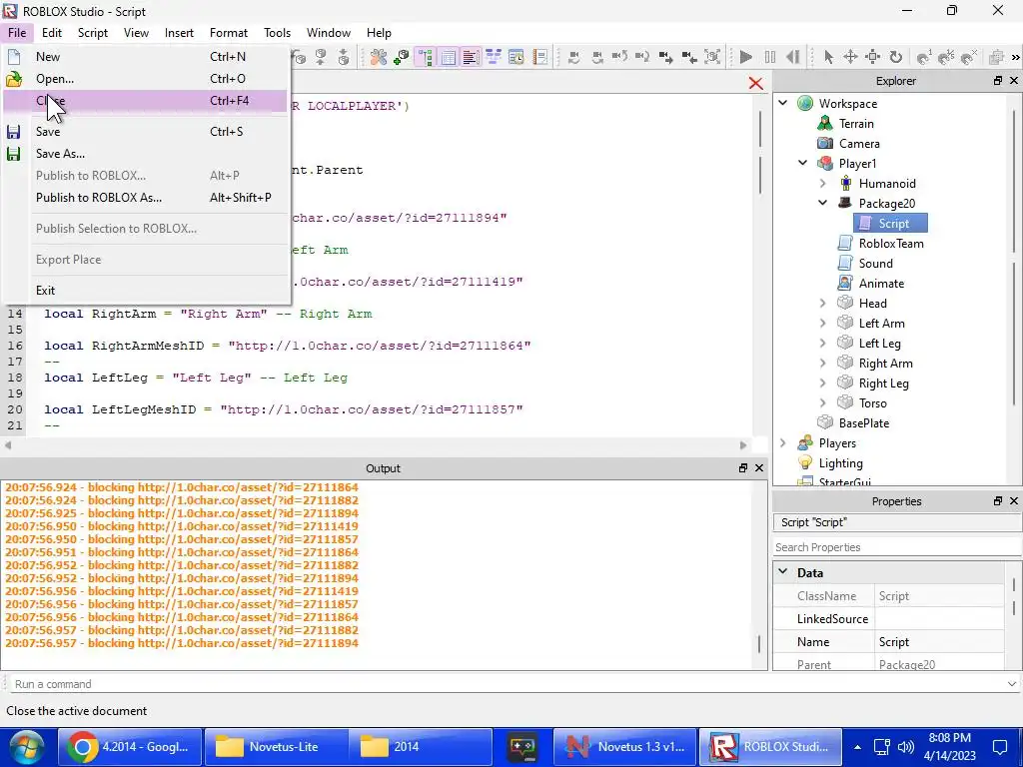The height and width of the screenshot is (767, 1023).
Task: Select BasePlate in the Explorer
Action: (864, 423)
